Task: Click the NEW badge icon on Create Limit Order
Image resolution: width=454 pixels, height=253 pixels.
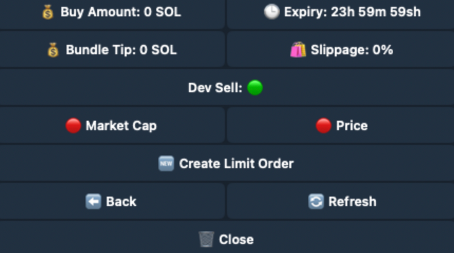Action: pyautogui.click(x=166, y=163)
